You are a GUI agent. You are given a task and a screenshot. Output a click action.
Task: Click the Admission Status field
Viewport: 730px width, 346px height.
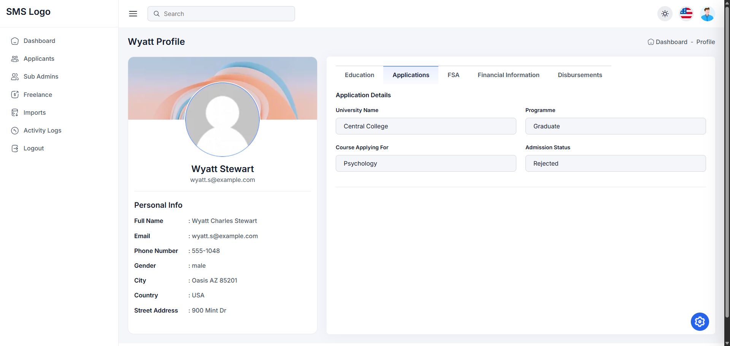pyautogui.click(x=615, y=163)
